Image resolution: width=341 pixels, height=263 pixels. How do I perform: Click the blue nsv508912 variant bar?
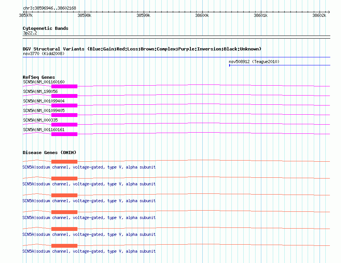(x=280, y=65)
